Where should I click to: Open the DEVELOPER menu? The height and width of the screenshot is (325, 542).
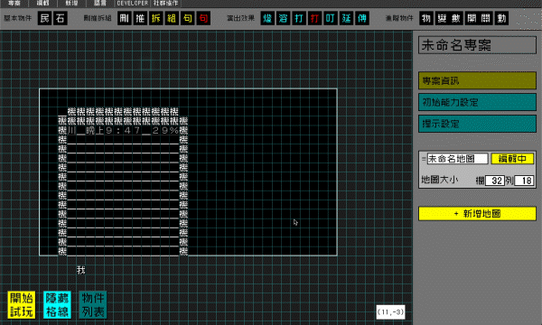[x=133, y=3]
